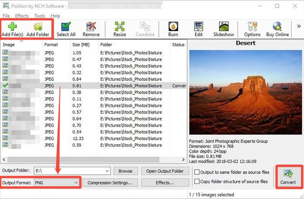Sort the list by the Format column header

tap(51, 45)
